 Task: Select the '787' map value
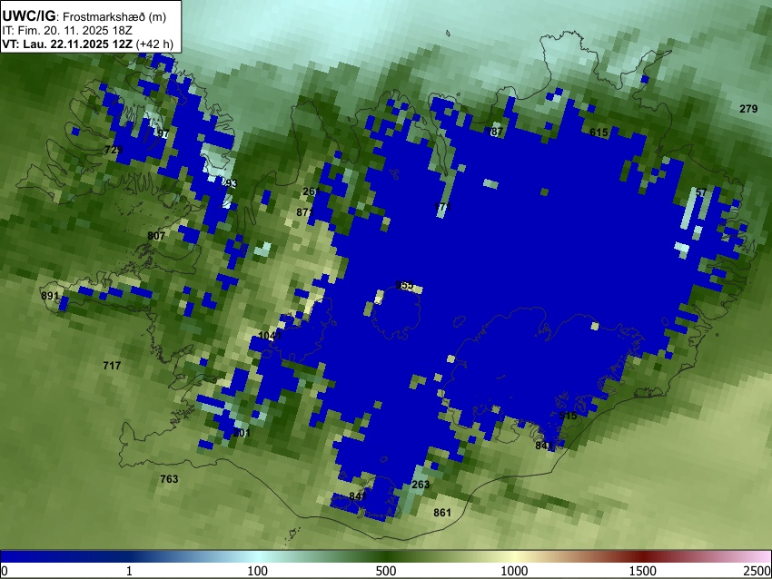(x=495, y=132)
